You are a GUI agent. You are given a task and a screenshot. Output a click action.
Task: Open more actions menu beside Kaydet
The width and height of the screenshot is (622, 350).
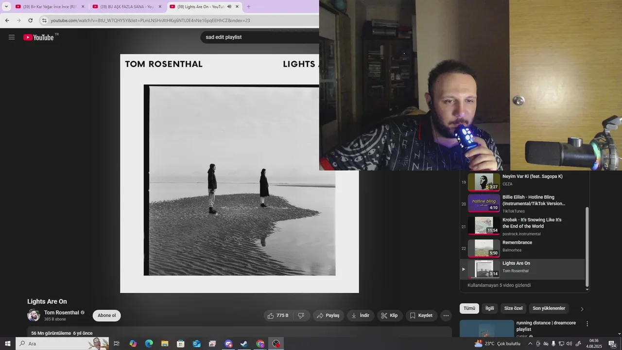[x=446, y=315]
